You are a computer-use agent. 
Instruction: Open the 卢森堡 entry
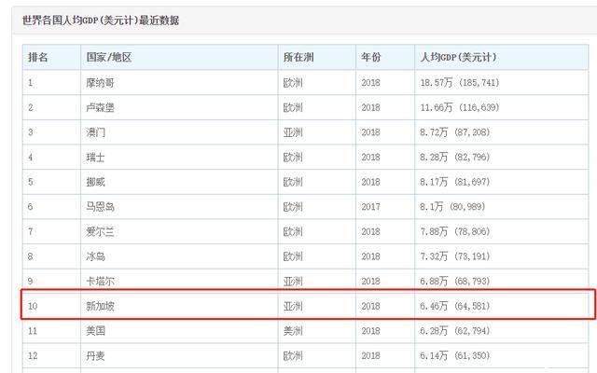pos(101,107)
